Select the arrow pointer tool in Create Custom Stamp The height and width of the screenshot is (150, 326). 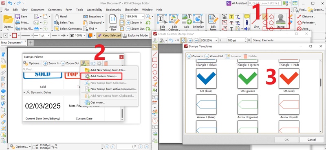pos(155,48)
